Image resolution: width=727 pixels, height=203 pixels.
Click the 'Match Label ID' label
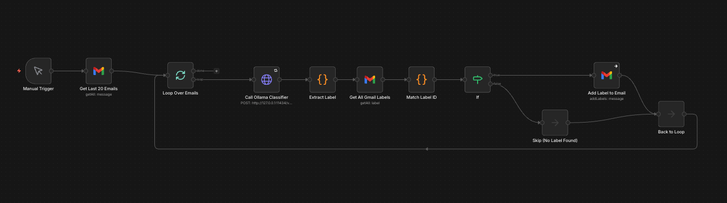[422, 97]
